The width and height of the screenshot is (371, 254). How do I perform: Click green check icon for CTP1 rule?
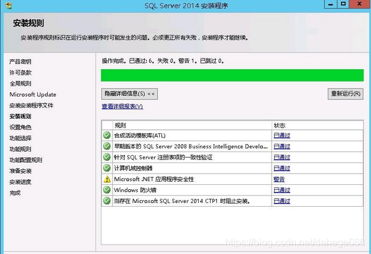click(x=107, y=201)
